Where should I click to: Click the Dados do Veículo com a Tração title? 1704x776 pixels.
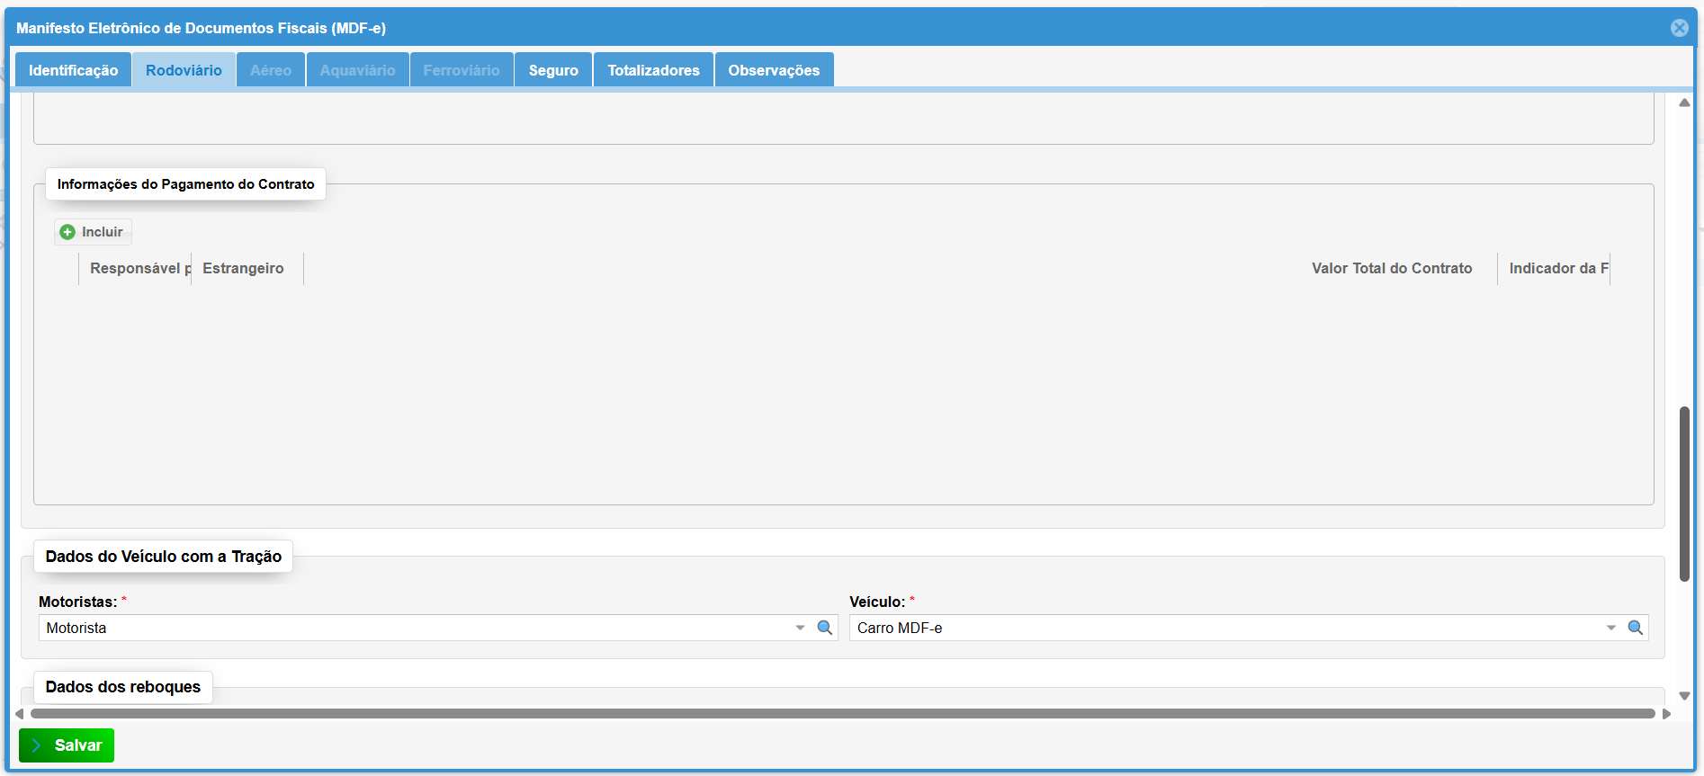(164, 557)
